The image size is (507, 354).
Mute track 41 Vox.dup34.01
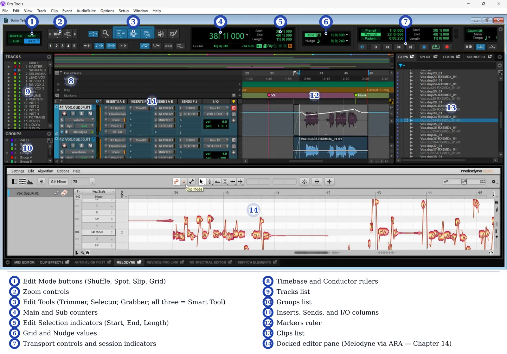coord(90,113)
